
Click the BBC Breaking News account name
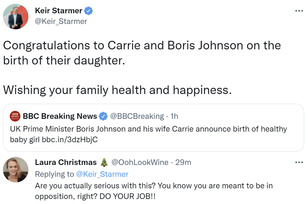(60, 116)
